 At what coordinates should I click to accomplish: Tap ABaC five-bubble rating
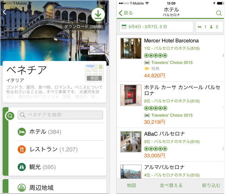pos(156,149)
